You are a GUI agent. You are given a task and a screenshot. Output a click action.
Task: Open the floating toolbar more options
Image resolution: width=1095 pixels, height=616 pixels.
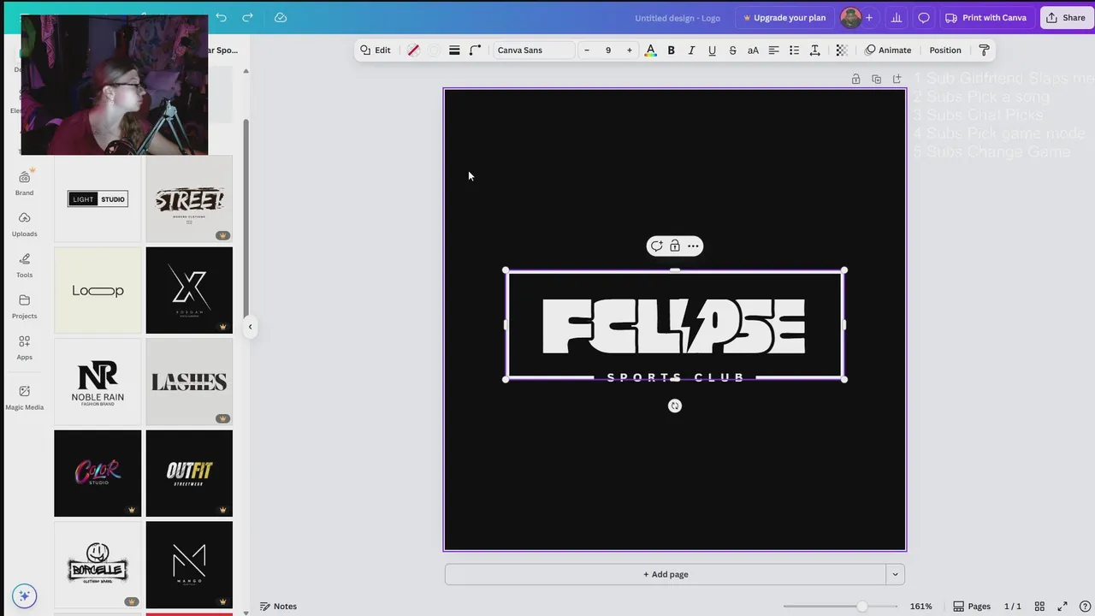[x=694, y=246]
